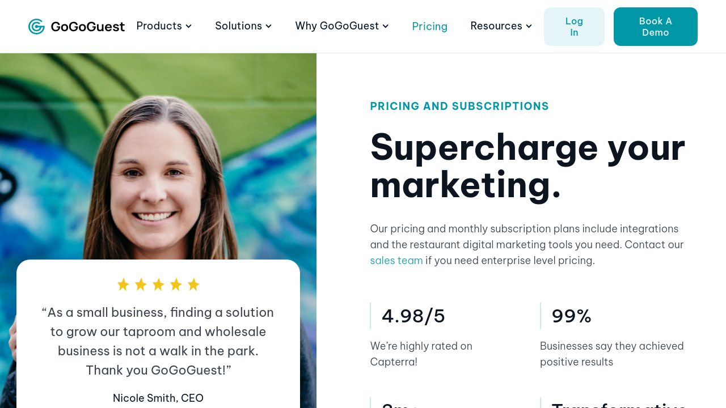The height and width of the screenshot is (408, 726).
Task: Click the middle gold rating star
Action: coord(158,284)
